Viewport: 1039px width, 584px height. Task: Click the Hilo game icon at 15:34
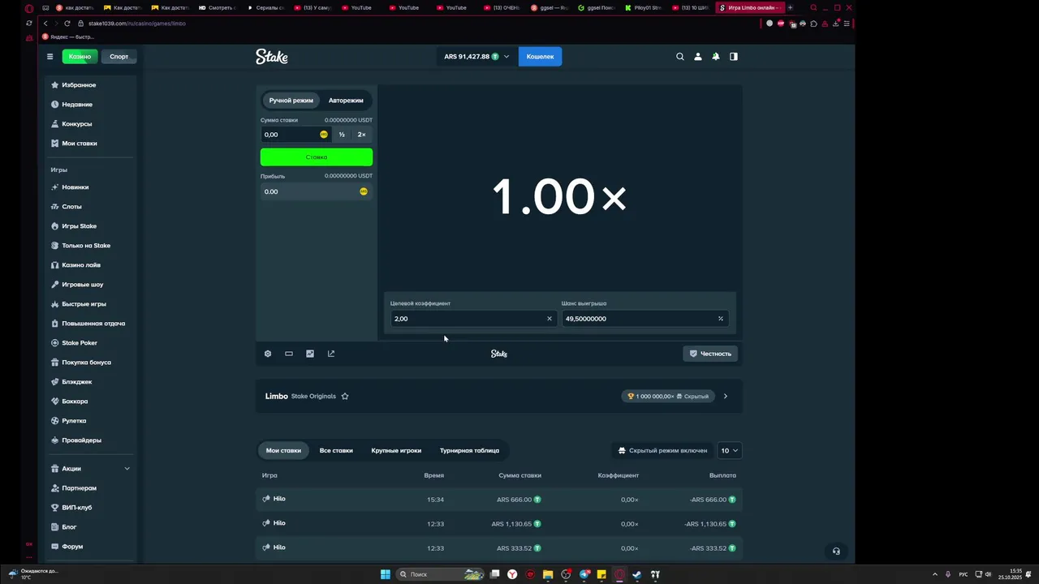(266, 499)
